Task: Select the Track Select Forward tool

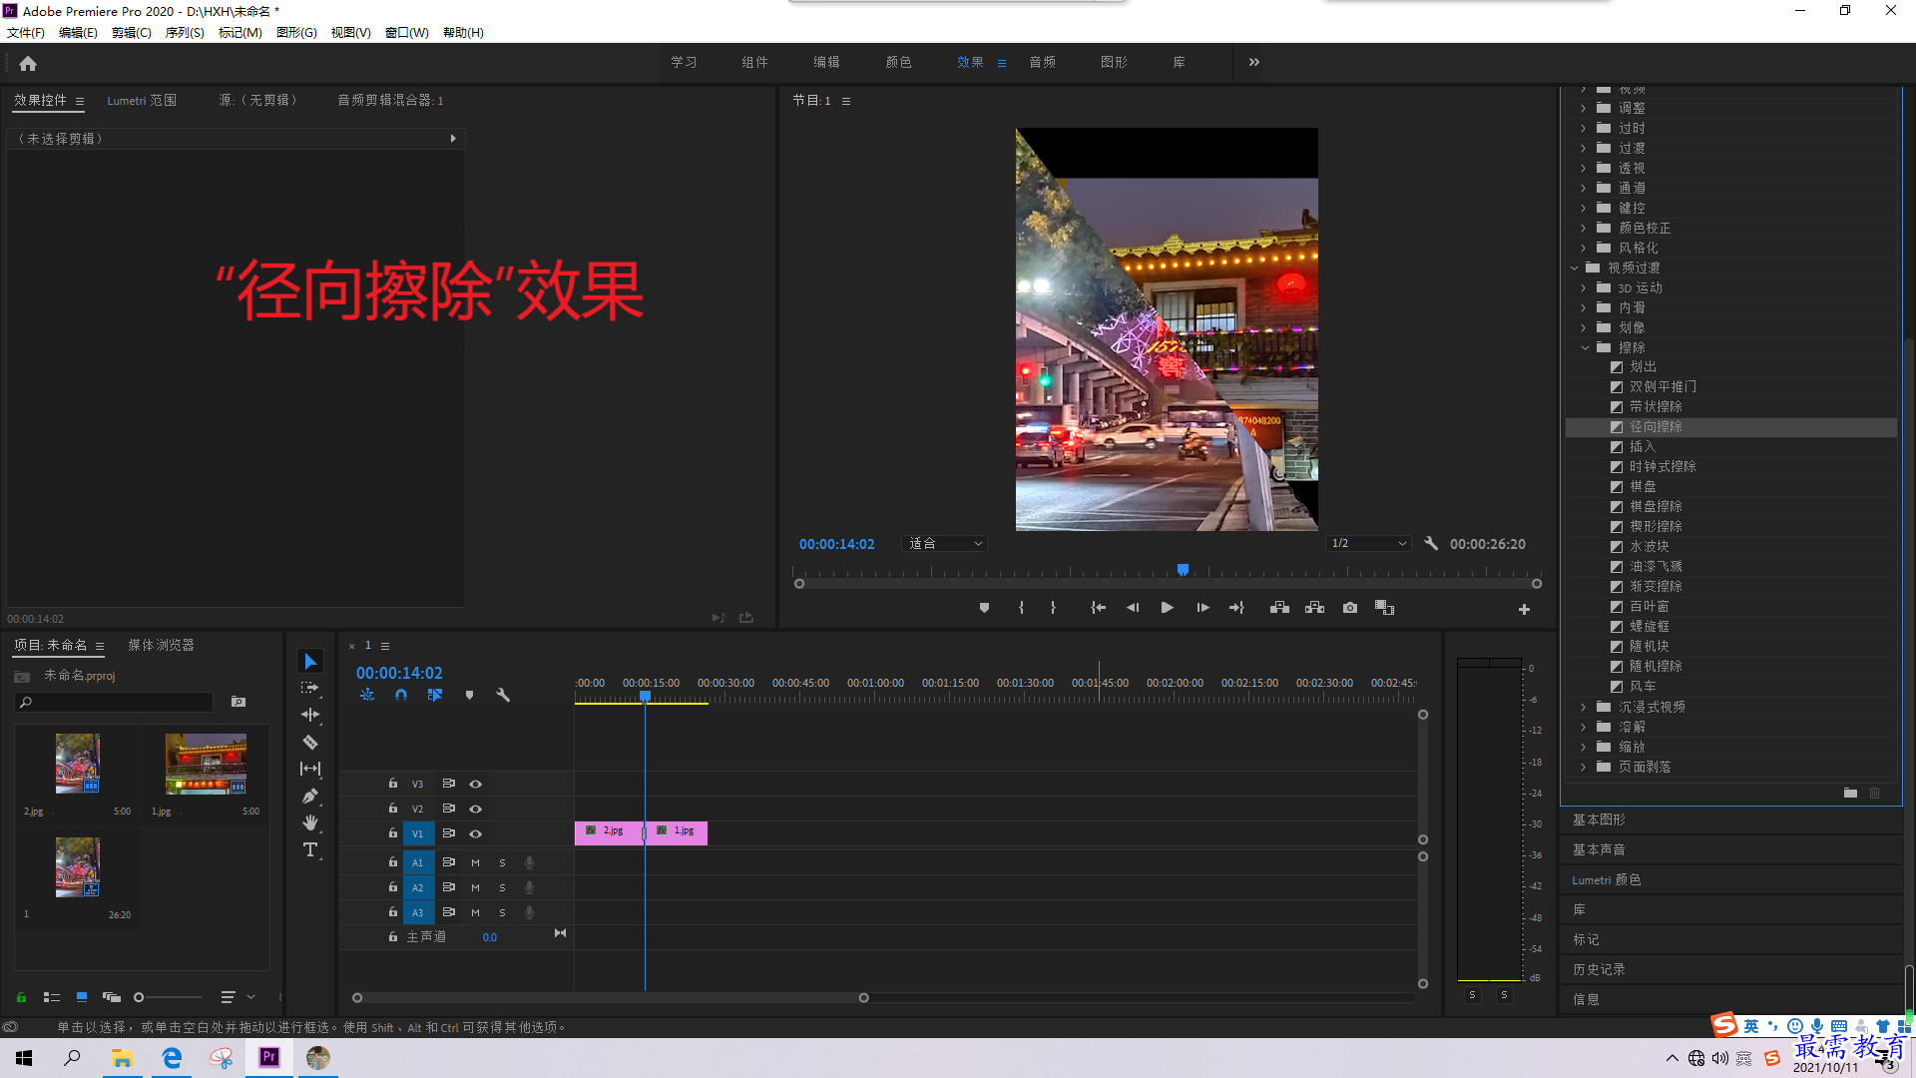Action: pos(310,688)
